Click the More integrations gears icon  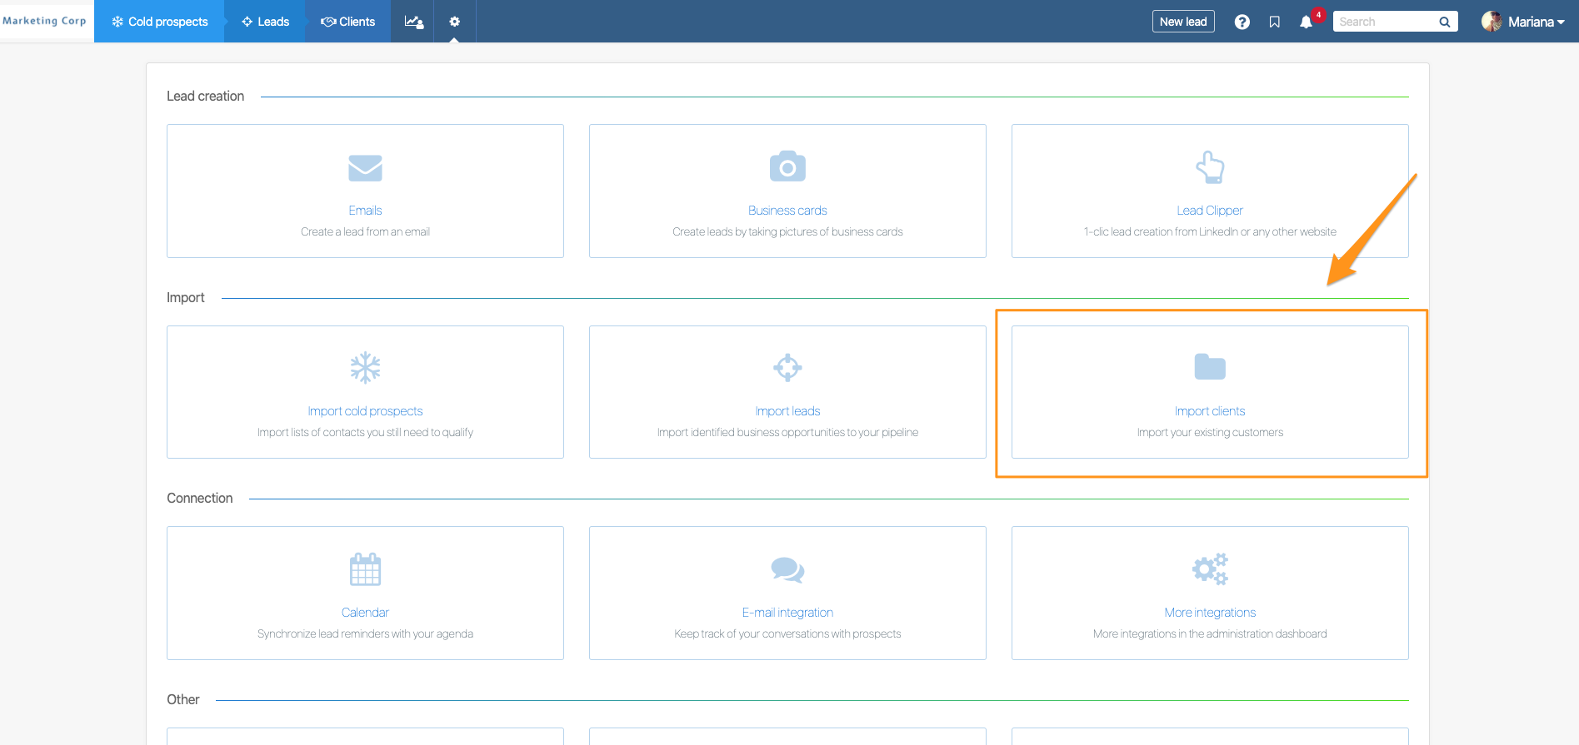click(x=1210, y=569)
